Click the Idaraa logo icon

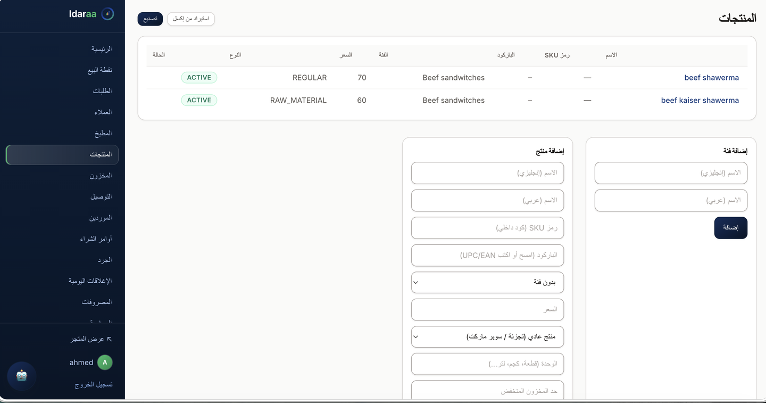[x=107, y=14]
